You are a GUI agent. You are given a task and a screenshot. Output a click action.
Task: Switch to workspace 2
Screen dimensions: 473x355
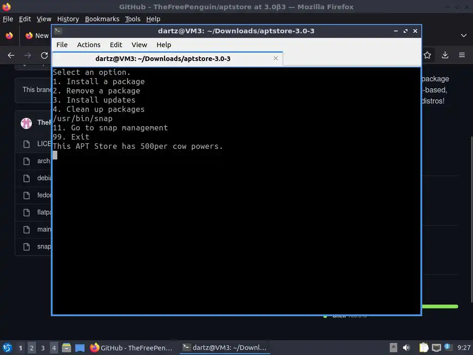click(32, 348)
